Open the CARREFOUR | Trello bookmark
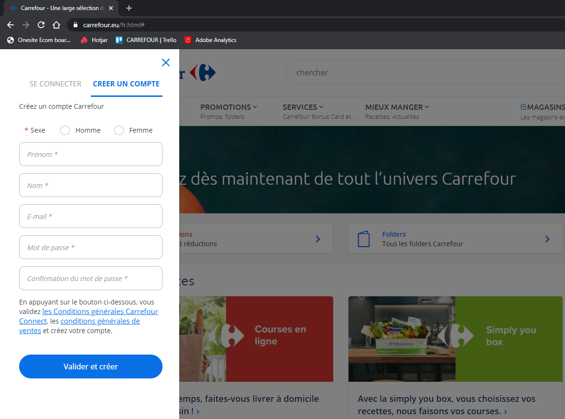This screenshot has height=419, width=565. point(146,40)
